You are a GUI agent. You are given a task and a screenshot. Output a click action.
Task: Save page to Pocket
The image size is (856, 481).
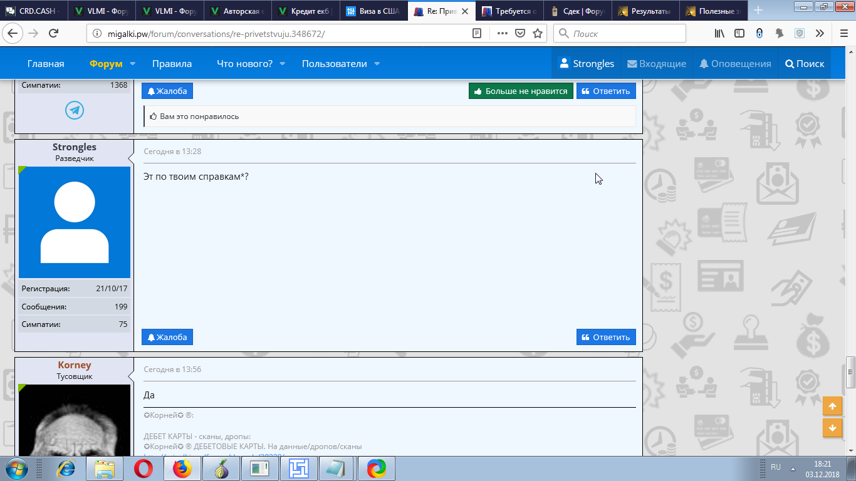tap(520, 34)
